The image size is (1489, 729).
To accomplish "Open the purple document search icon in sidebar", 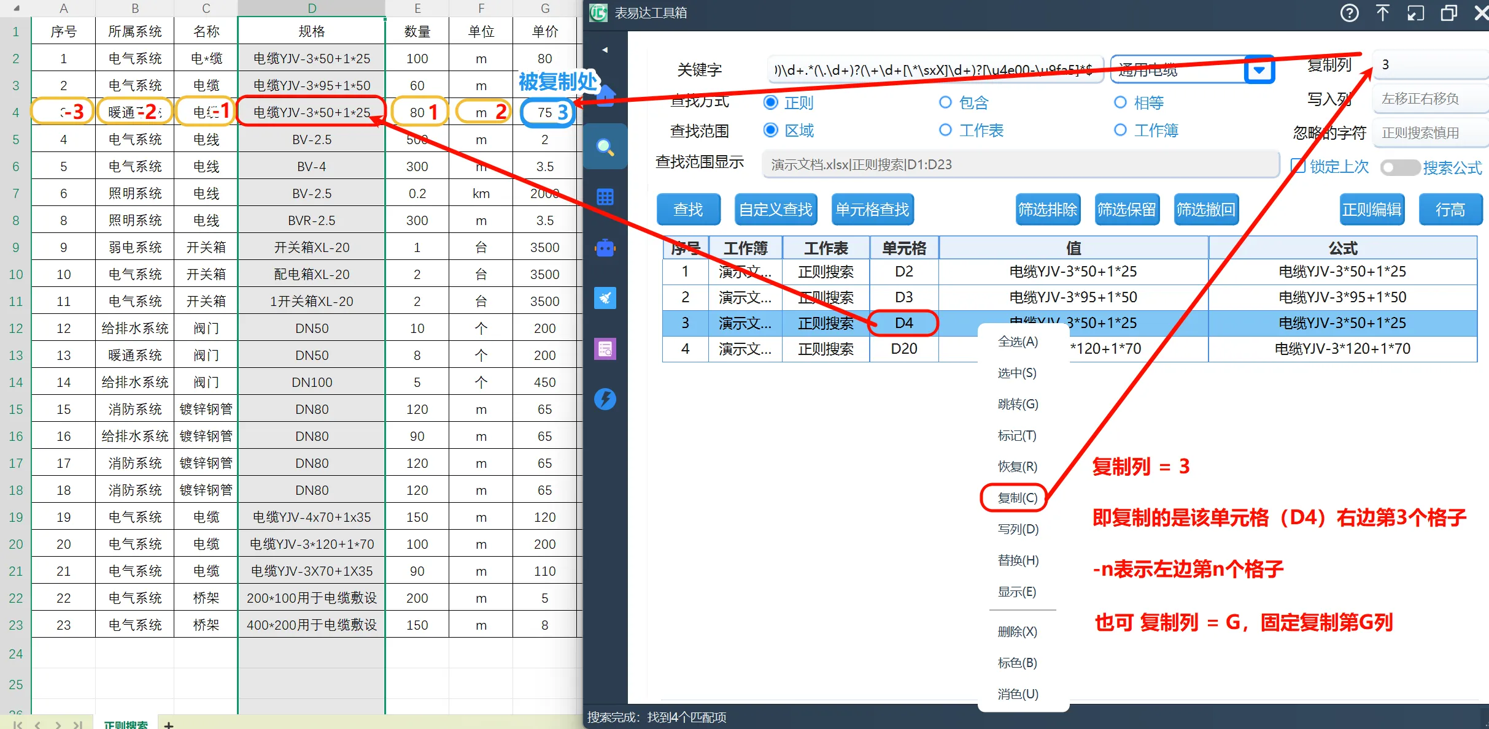I will [x=605, y=349].
